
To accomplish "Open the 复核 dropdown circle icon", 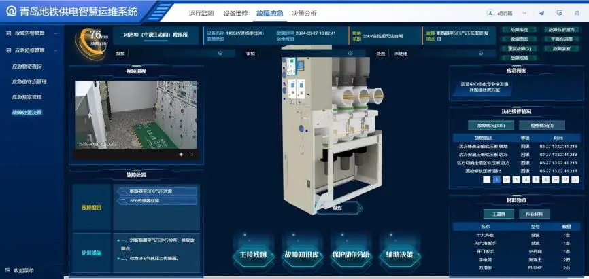I will [220, 53].
